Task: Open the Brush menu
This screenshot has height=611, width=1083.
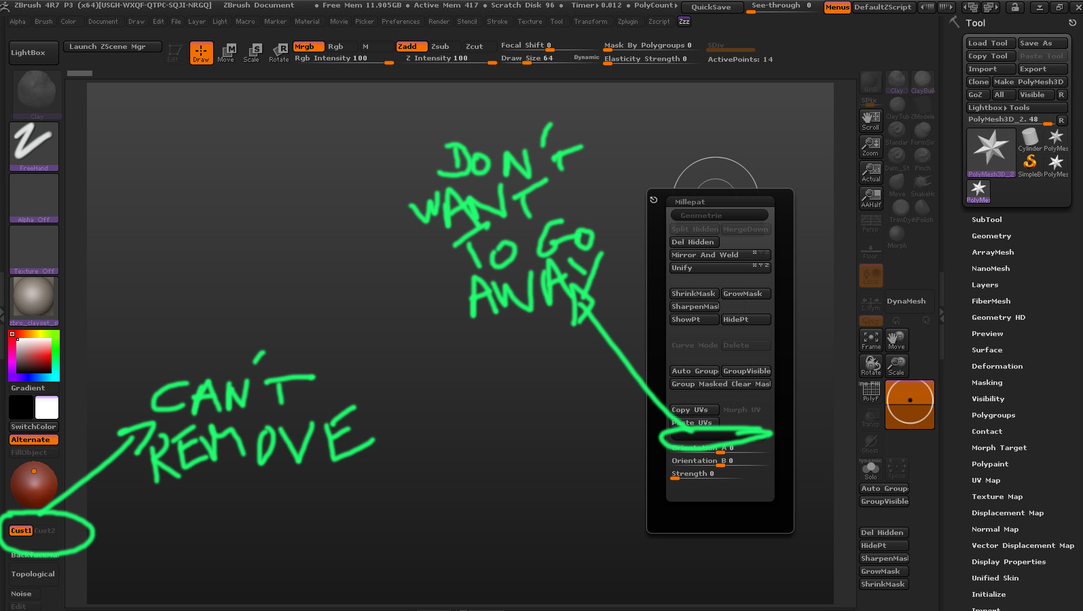Action: pyautogui.click(x=43, y=22)
